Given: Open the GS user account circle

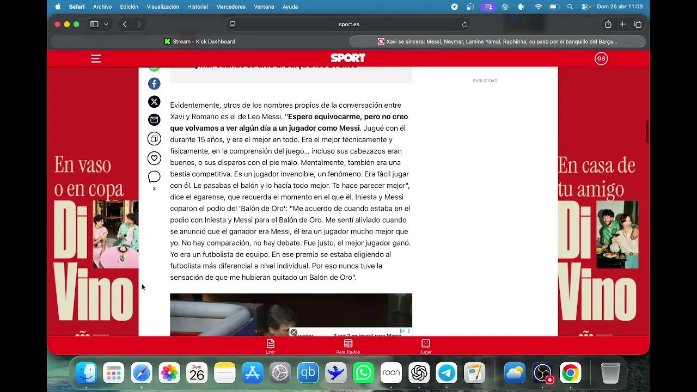Looking at the screenshot, I should click(x=601, y=59).
